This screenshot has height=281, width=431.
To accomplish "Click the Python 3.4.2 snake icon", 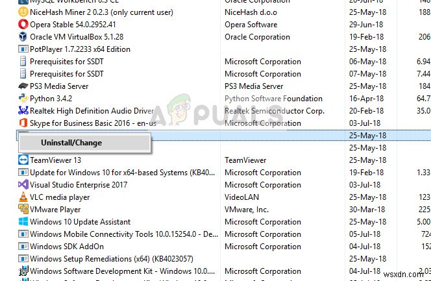I will (23, 99).
